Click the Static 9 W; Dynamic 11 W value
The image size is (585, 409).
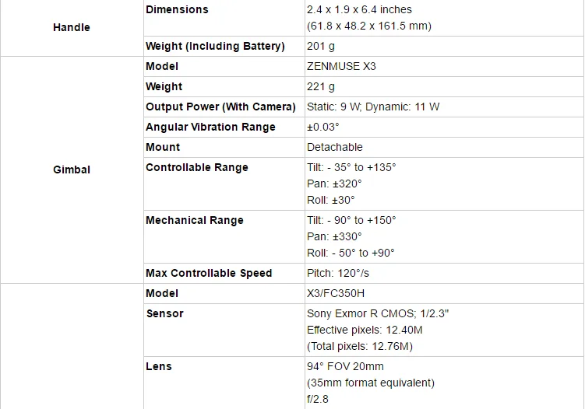(373, 107)
